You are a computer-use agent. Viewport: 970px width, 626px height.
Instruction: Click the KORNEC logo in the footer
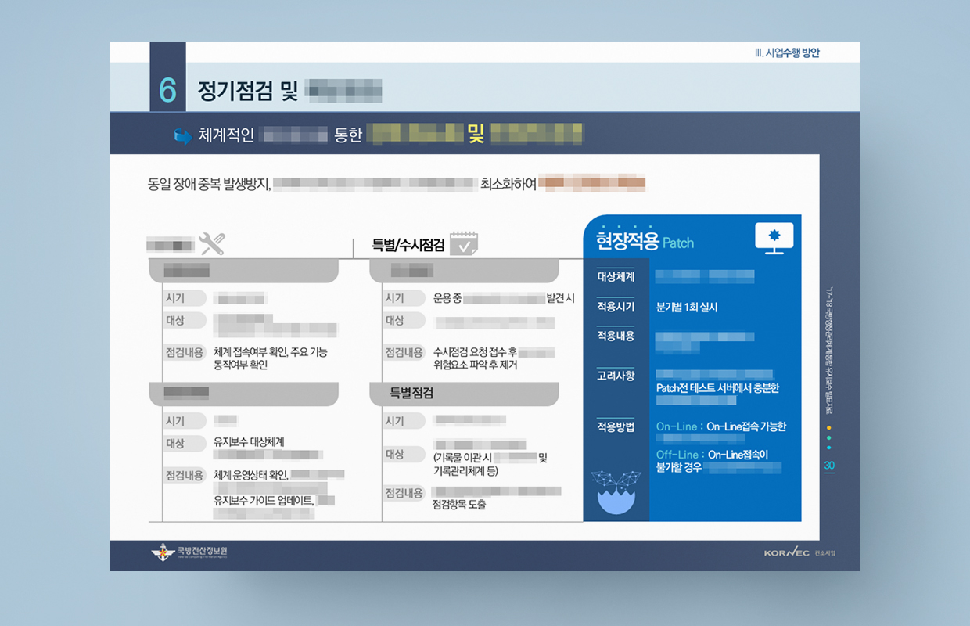[786, 553]
